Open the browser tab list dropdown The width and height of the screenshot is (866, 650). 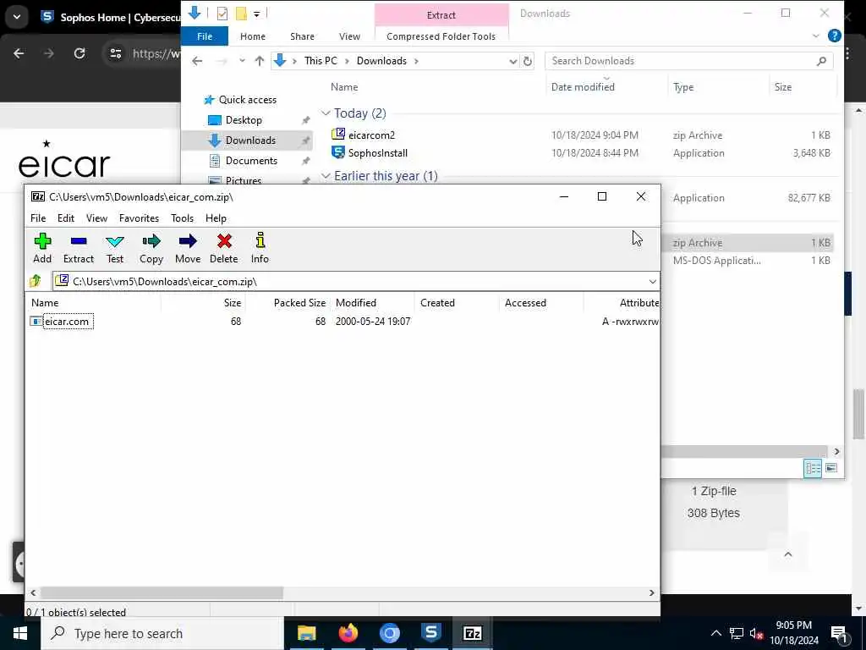[17, 17]
